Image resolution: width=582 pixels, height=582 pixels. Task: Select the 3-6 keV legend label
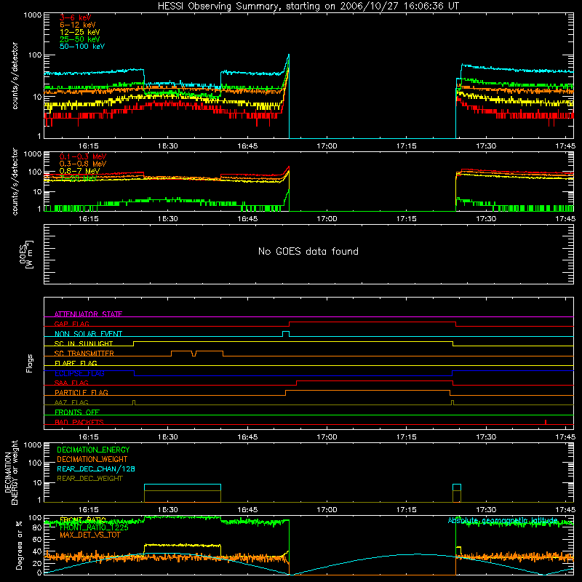tap(76, 17)
